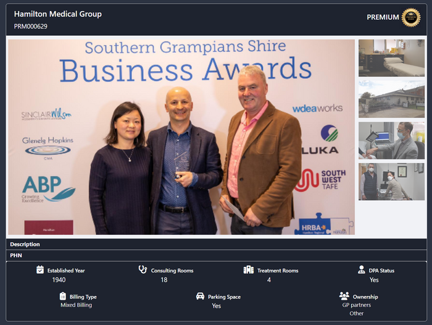Click the Consulting Rooms label
432x325 pixels.
coord(172,271)
